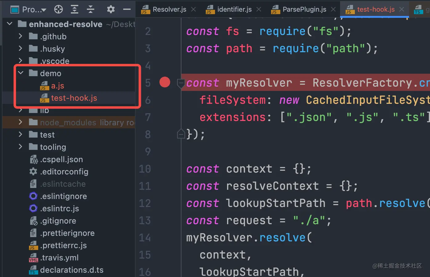Open a.js in the demo folder
430x277 pixels.
[x=57, y=86]
